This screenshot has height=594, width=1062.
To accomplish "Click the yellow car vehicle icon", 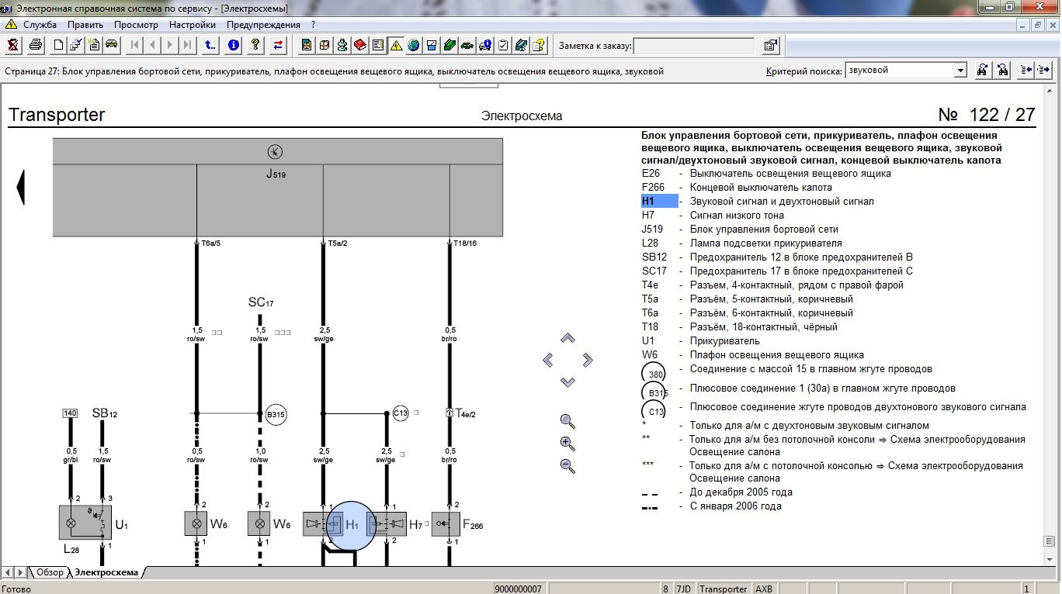I will click(112, 45).
